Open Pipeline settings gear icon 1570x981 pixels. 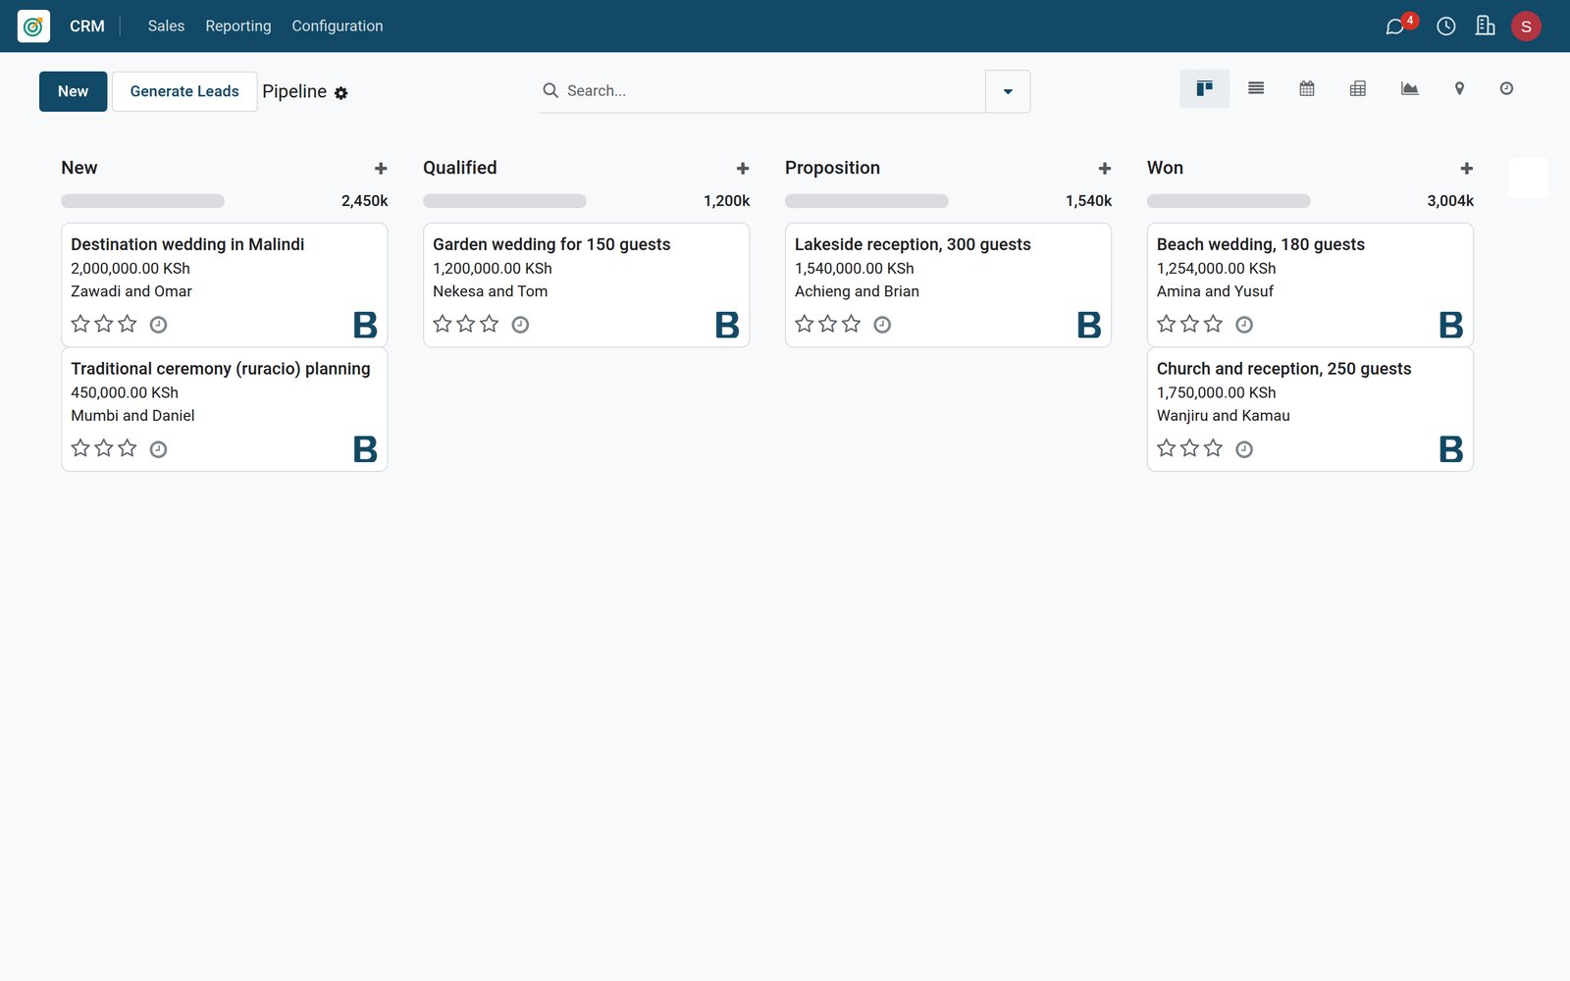(340, 93)
